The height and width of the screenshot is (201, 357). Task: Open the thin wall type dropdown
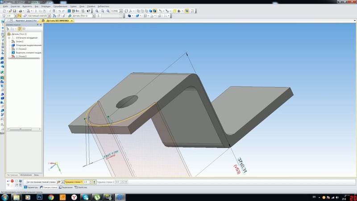62,182
